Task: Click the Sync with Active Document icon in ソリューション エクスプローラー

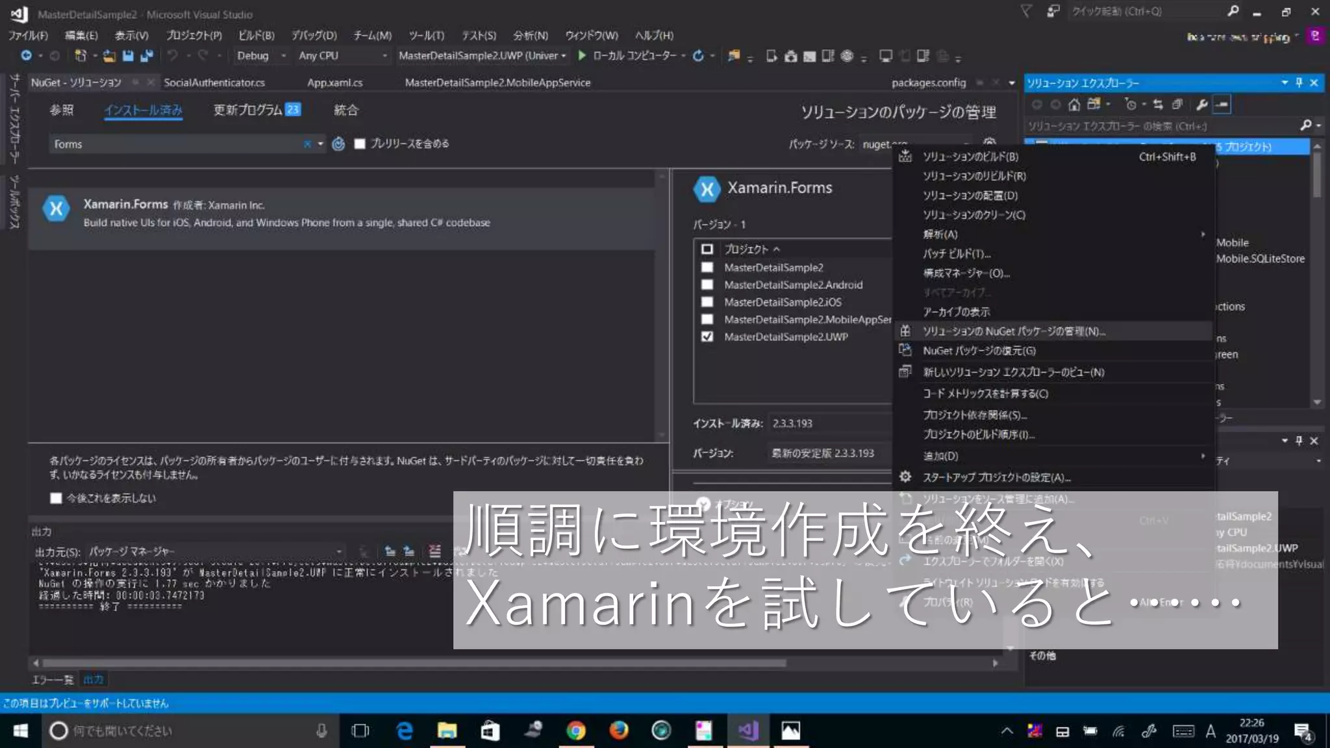Action: click(1158, 105)
